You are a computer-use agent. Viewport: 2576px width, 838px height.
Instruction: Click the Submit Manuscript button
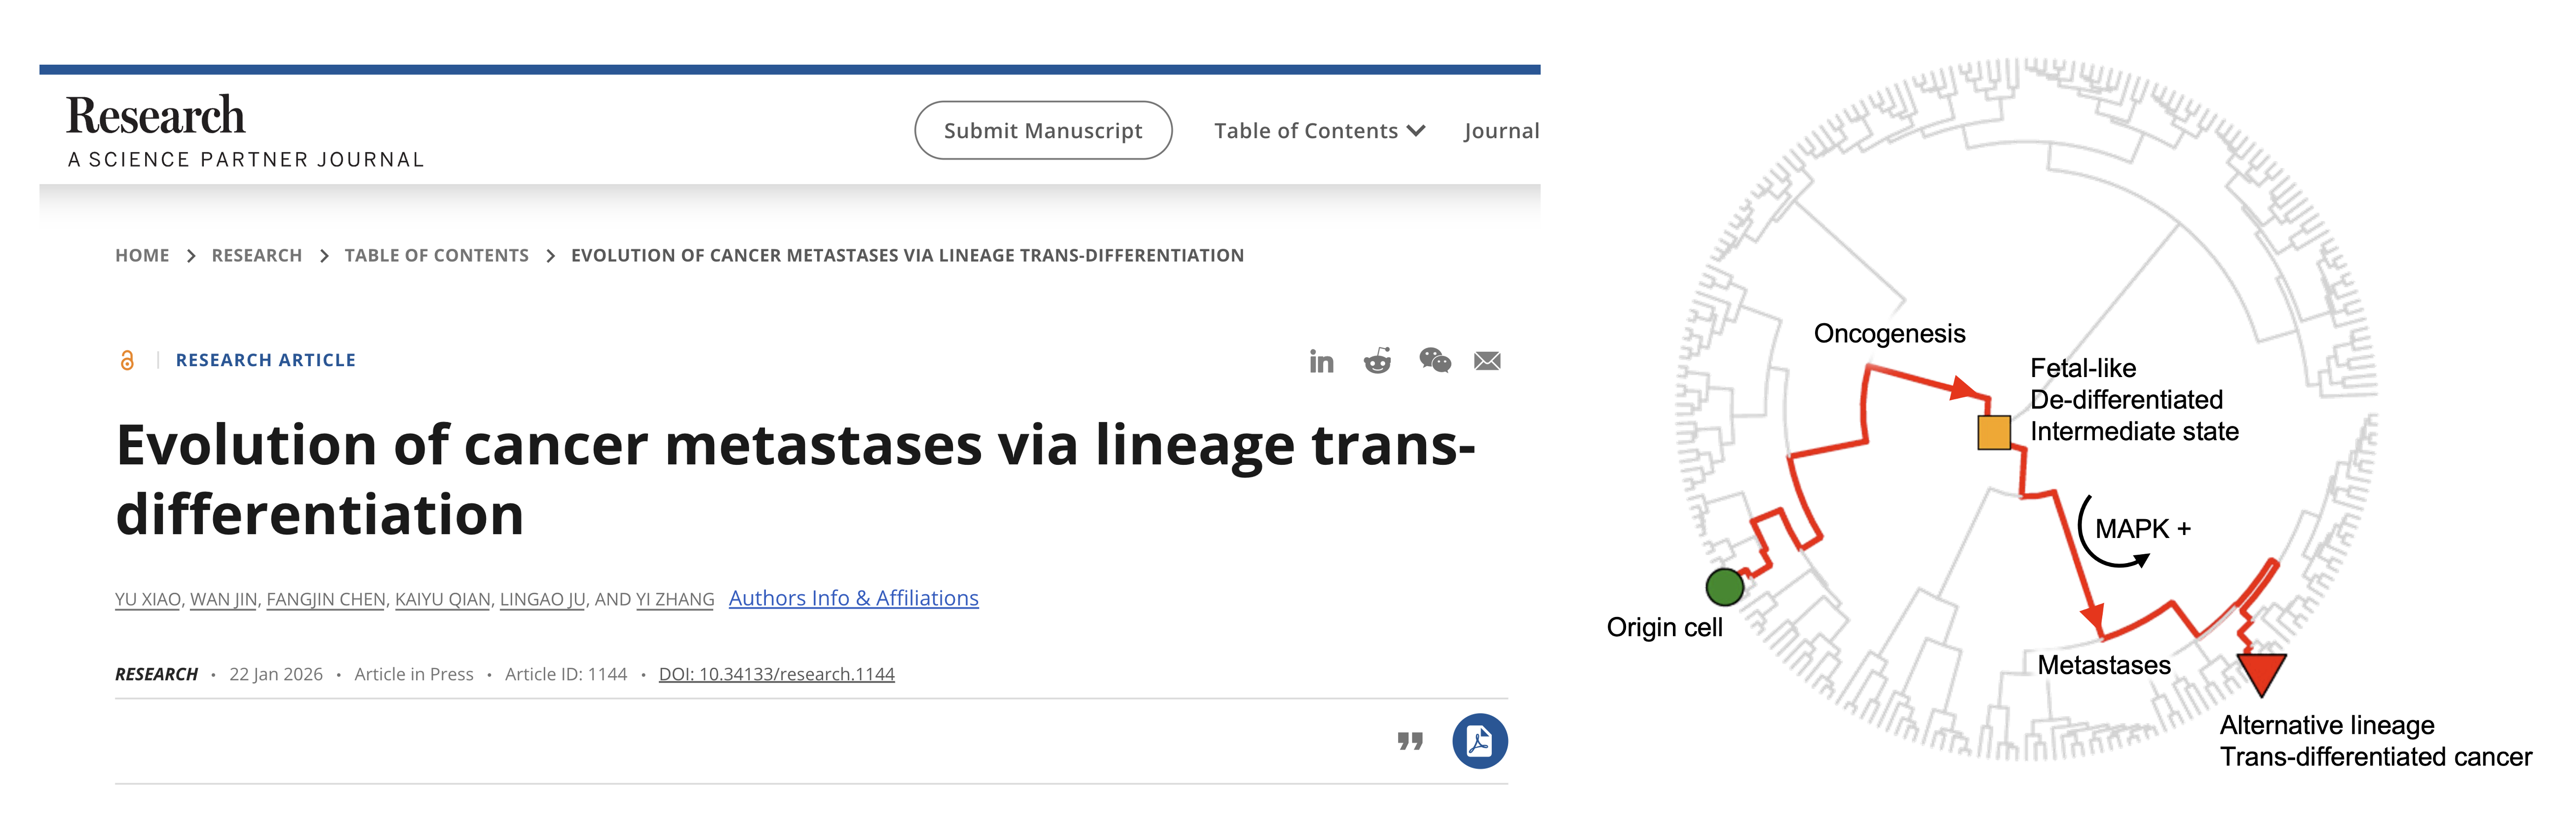click(x=1042, y=131)
